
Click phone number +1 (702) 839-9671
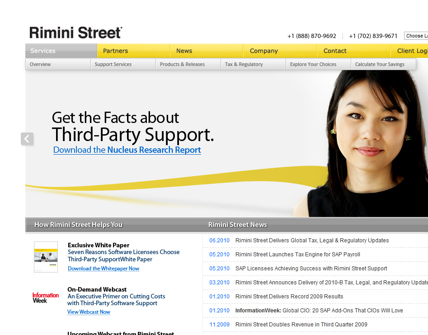click(x=373, y=36)
